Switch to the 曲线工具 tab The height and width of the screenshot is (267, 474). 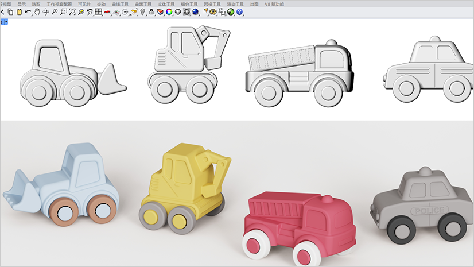click(120, 4)
